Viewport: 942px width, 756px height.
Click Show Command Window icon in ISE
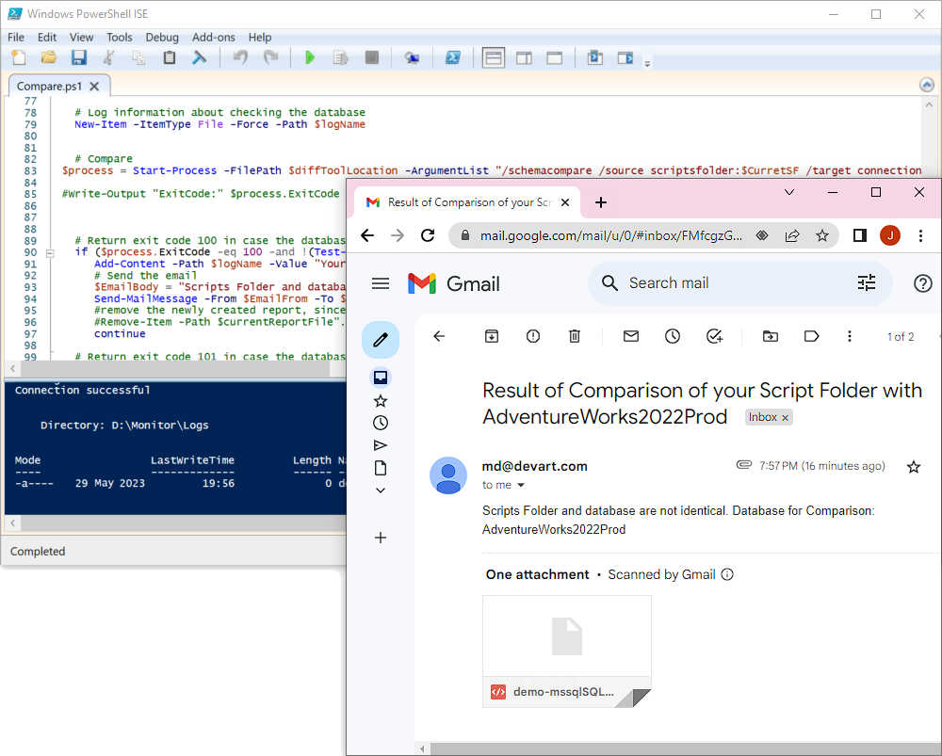pos(594,57)
